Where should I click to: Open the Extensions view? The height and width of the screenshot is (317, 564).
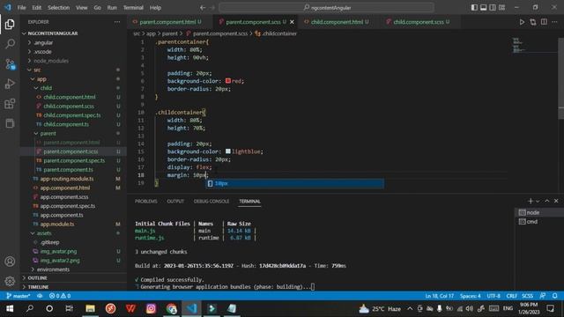coord(10,104)
